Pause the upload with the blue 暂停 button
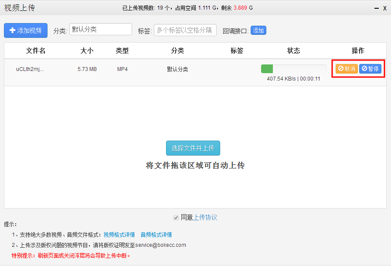 [x=370, y=69]
